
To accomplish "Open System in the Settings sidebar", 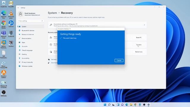I will click(31, 26).
